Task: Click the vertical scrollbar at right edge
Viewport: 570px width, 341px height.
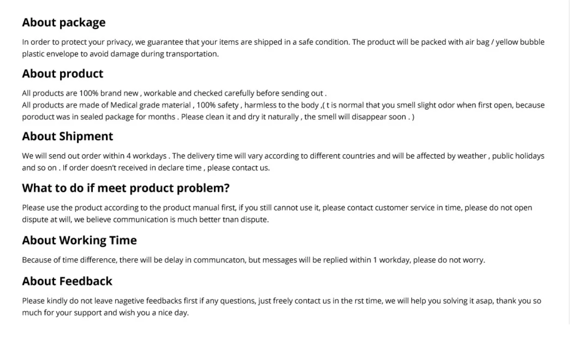Action: [569, 162]
